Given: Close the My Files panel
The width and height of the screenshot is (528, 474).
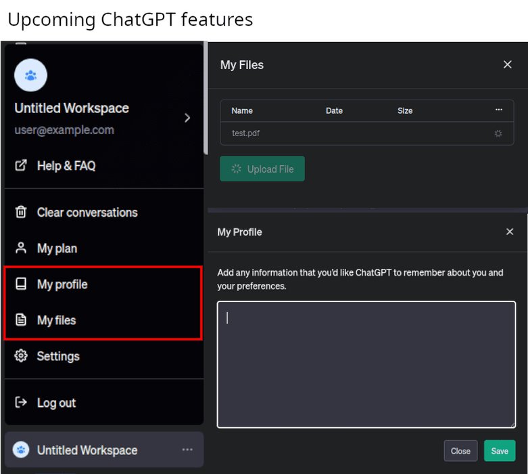Looking at the screenshot, I should pos(507,65).
